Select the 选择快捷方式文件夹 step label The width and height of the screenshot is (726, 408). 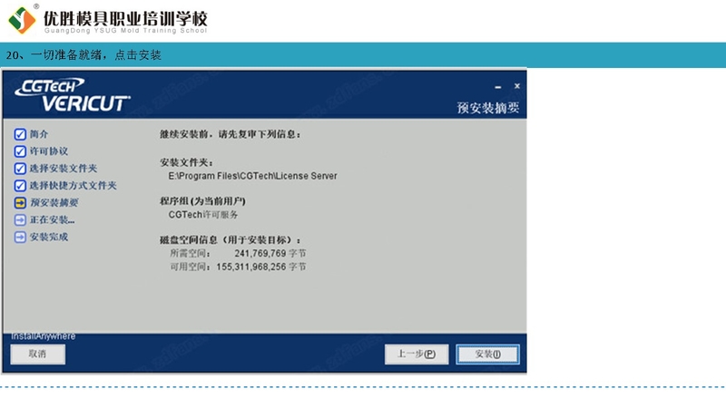click(x=74, y=186)
